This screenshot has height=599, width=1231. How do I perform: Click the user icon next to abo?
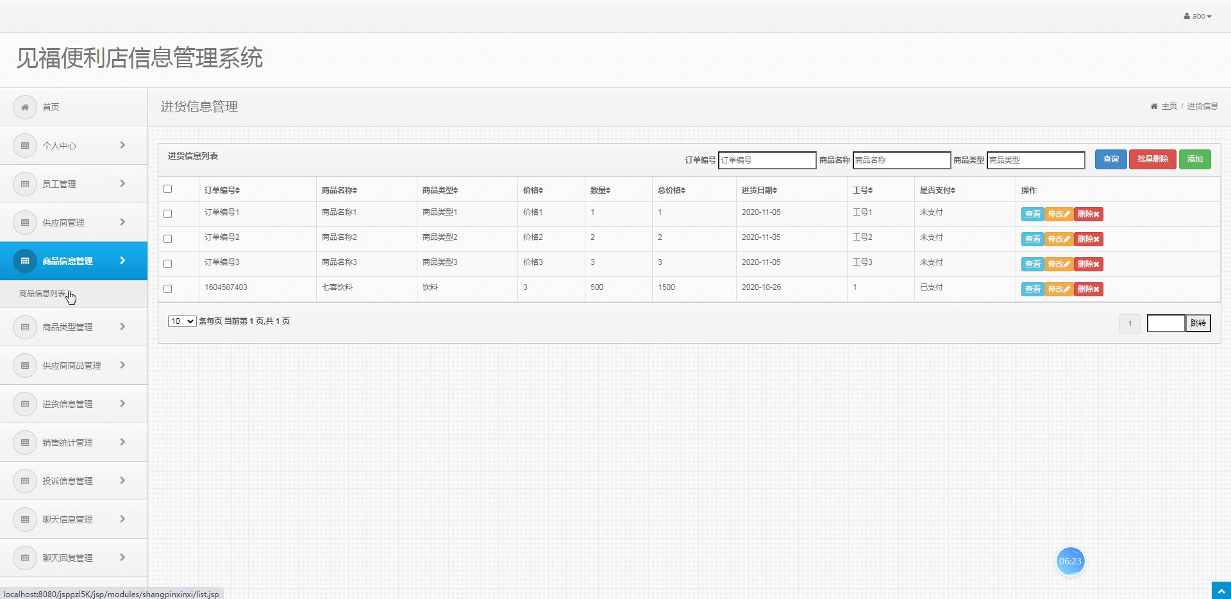click(x=1187, y=16)
